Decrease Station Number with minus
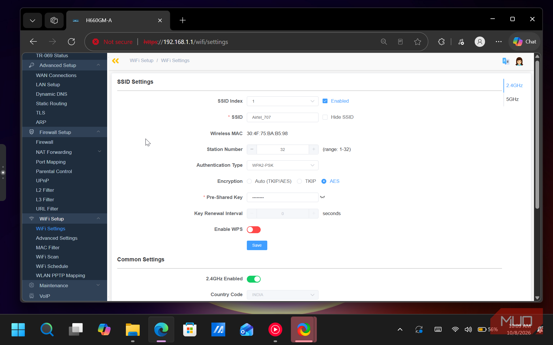The image size is (553, 345). 252,149
